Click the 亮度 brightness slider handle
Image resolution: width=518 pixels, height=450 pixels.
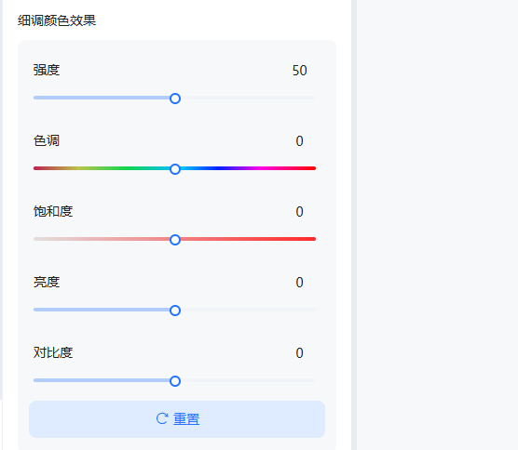175,311
